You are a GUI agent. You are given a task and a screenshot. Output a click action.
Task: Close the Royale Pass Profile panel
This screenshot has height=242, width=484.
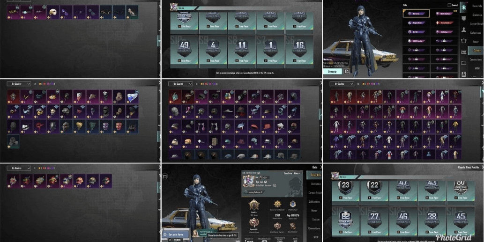tap(481, 167)
